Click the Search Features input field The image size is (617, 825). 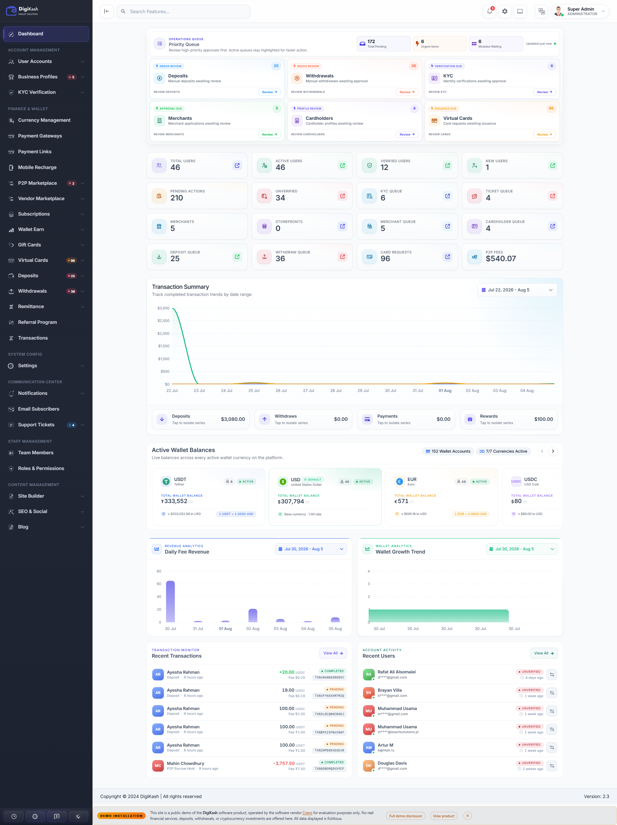(183, 12)
